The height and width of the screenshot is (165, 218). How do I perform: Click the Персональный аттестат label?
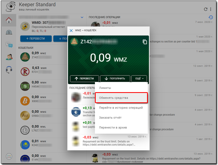pyautogui.click(x=48, y=27)
